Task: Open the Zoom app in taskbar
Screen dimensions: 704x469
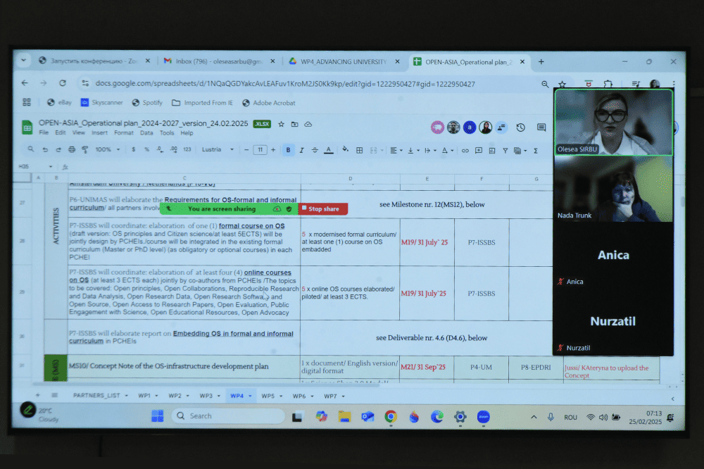Action: point(483,417)
